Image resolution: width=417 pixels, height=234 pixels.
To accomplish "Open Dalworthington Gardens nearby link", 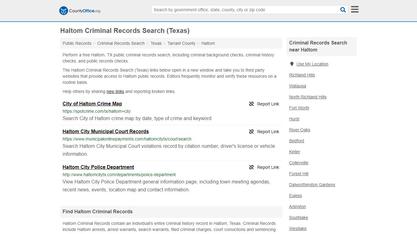I will click(x=312, y=185).
